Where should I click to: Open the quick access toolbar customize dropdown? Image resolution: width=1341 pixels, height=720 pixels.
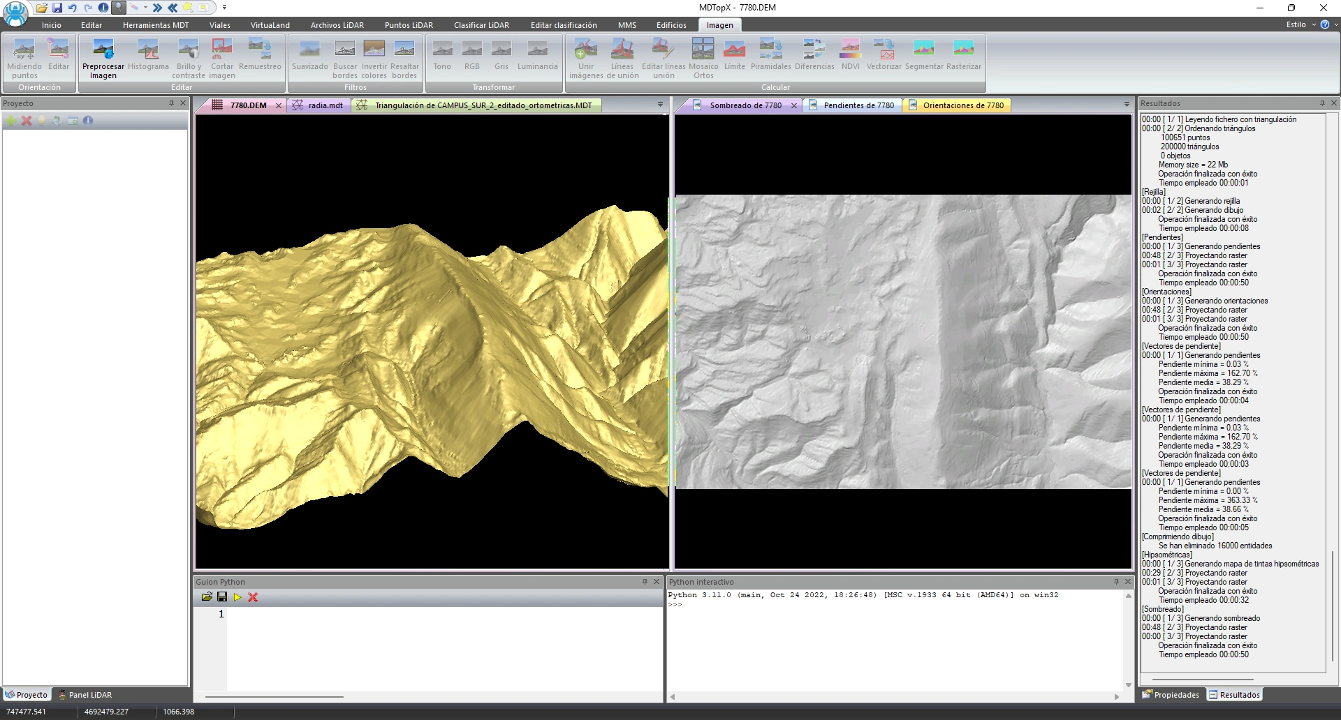click(x=225, y=8)
